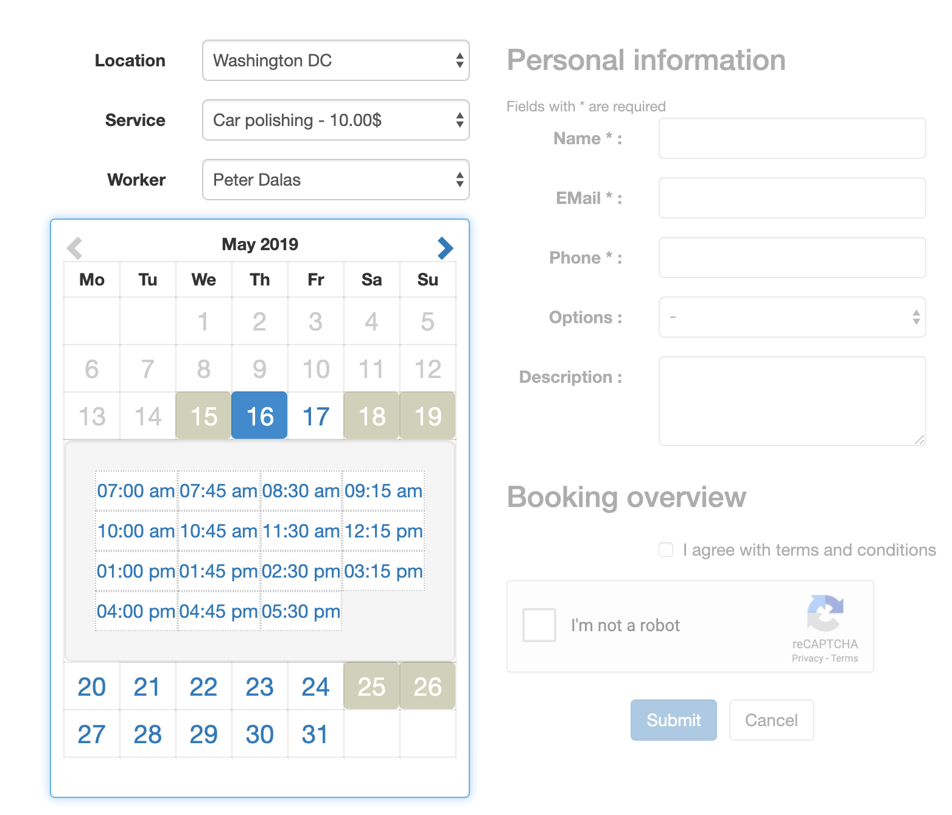This screenshot has width=952, height=815.
Task: Open the reCAPTCHA Privacy link
Action: coord(808,658)
